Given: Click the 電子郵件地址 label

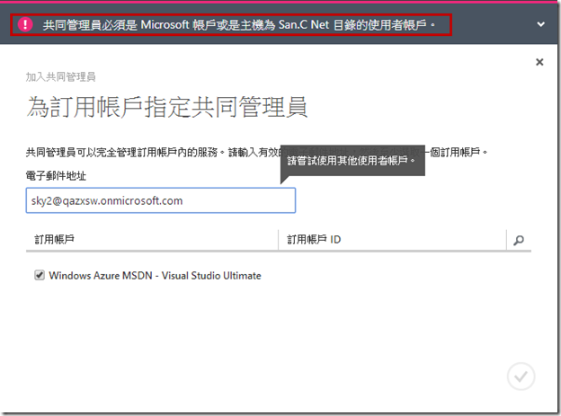Looking at the screenshot, I should [56, 175].
